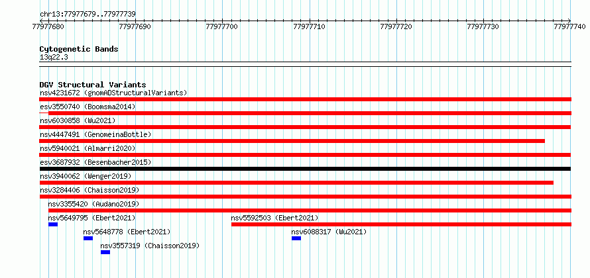
Task: Select the blue block under nsv3557319
Action: pyautogui.click(x=105, y=252)
